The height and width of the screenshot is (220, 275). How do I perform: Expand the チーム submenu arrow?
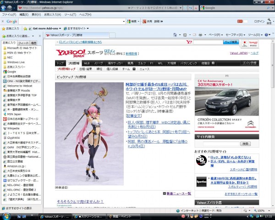coord(134,69)
